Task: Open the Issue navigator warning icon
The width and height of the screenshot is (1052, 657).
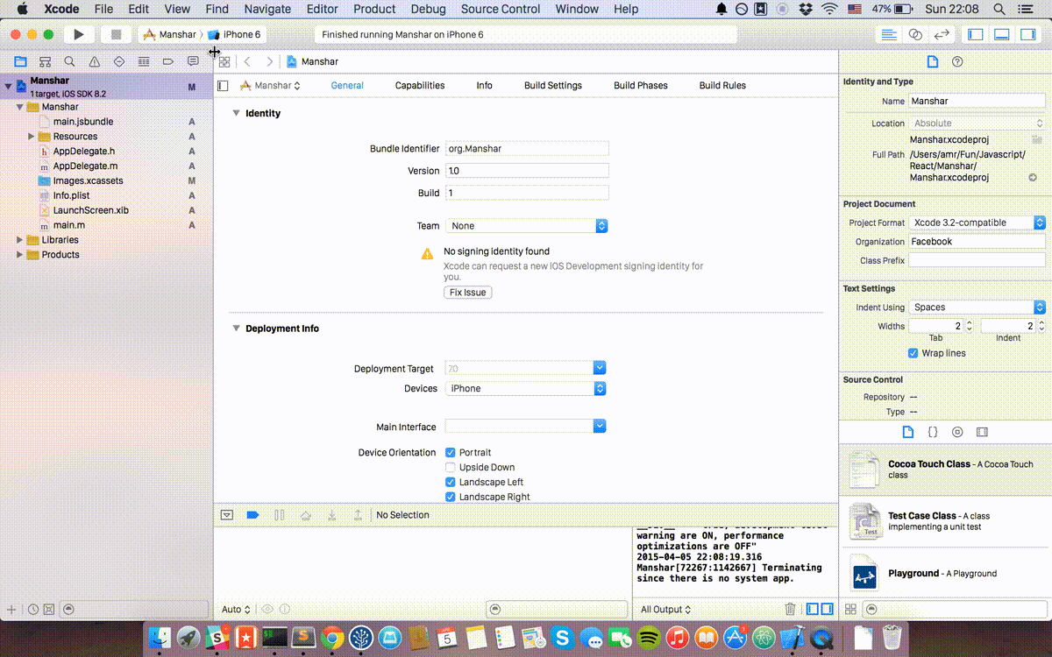Action: (x=95, y=61)
